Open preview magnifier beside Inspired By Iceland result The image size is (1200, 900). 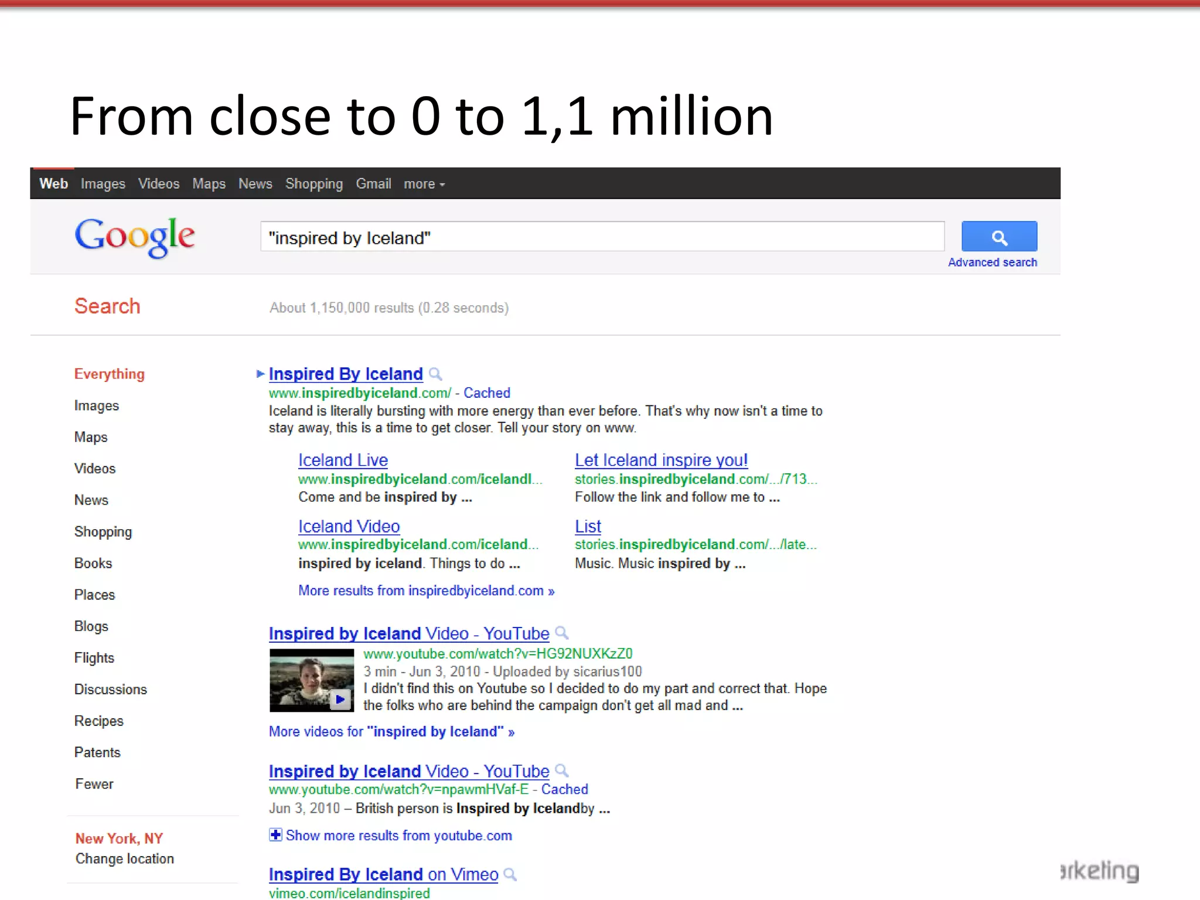[435, 374]
